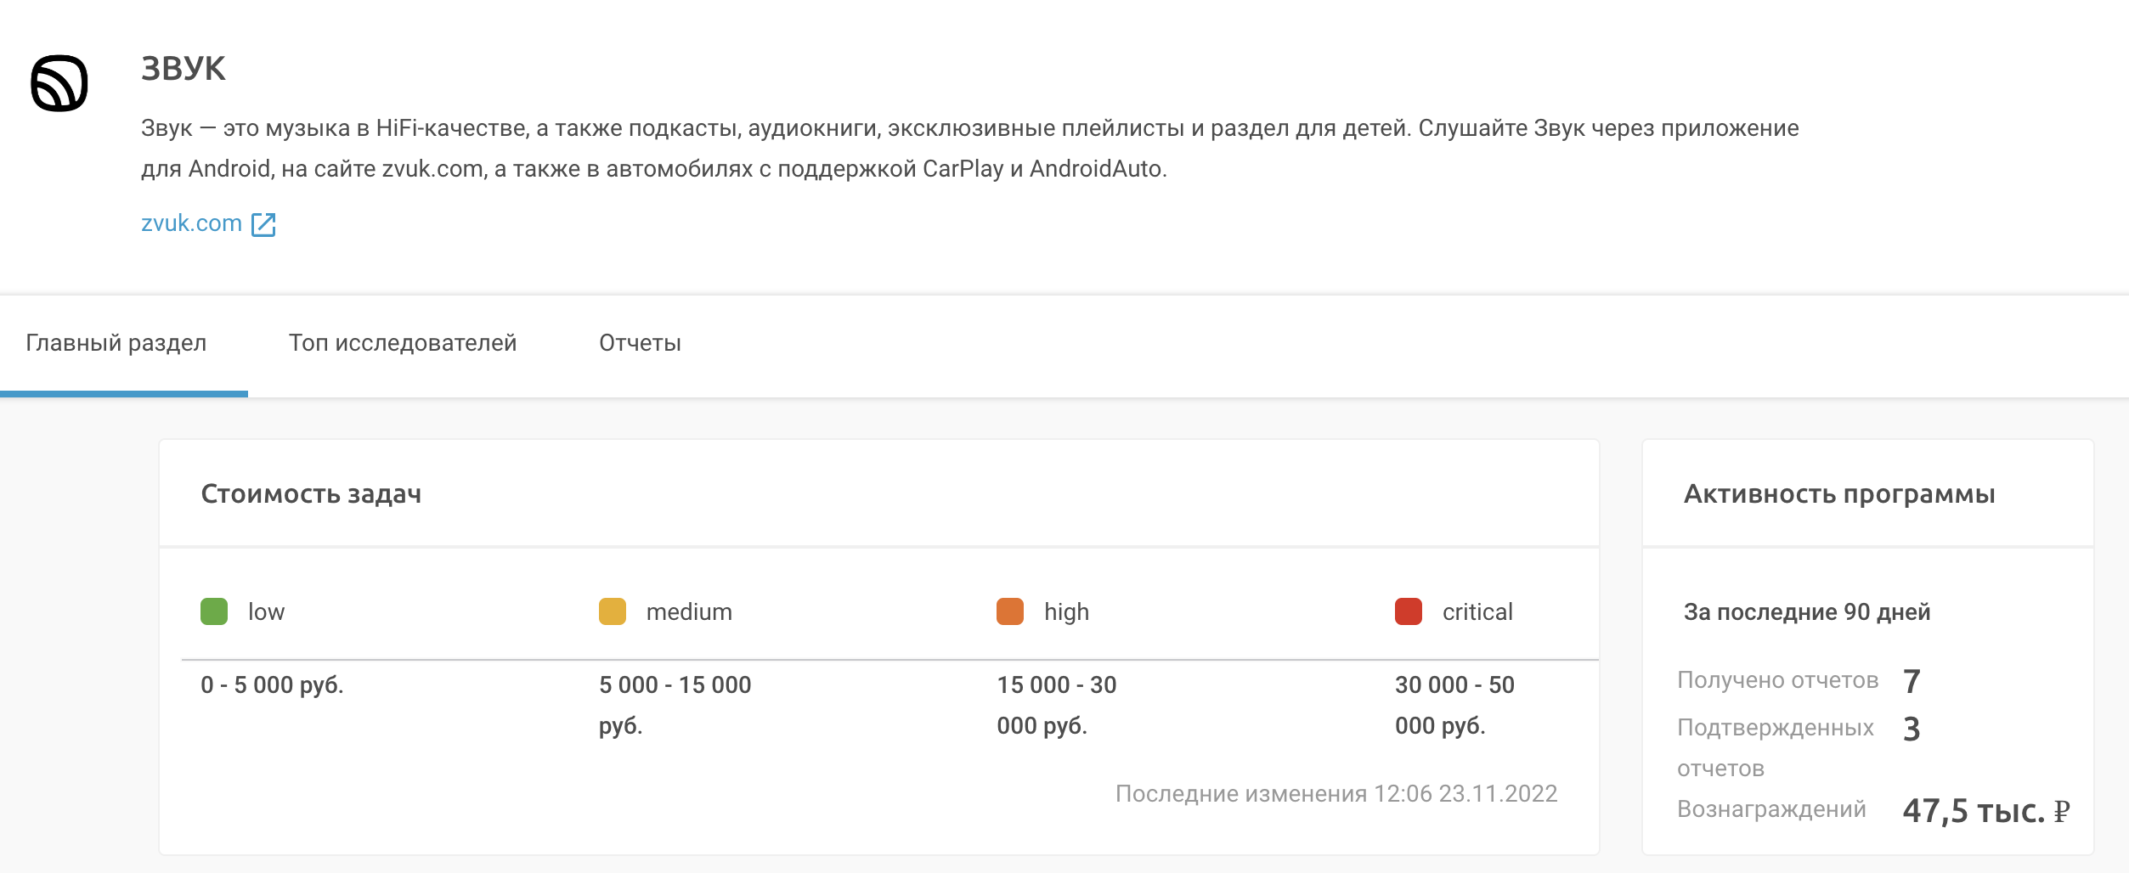Switch to the Топ исследователей tab

(404, 343)
